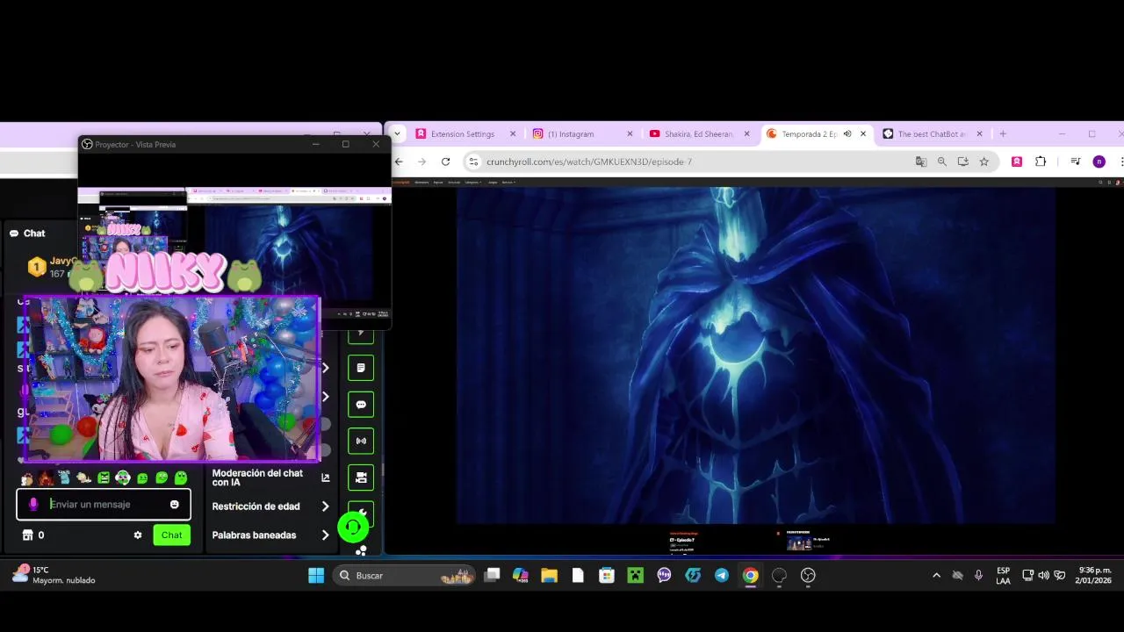Click the Chat panel header
Screen dimensions: 1124x632
pyautogui.click(x=28, y=233)
